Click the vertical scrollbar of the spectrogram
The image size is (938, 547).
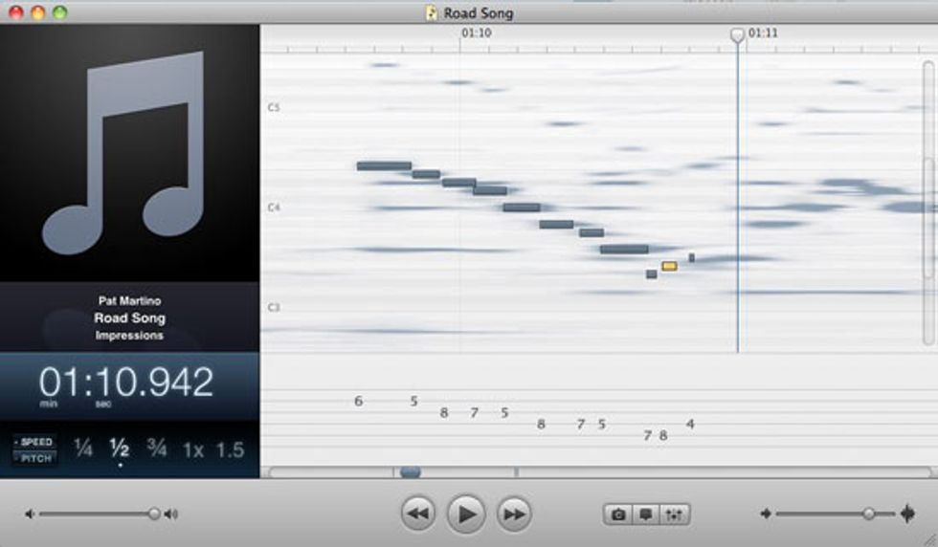(928, 204)
